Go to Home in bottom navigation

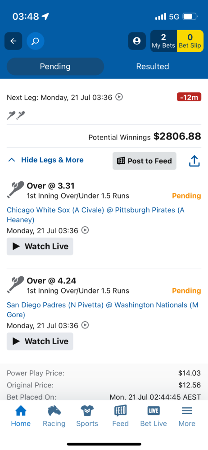[21, 416]
